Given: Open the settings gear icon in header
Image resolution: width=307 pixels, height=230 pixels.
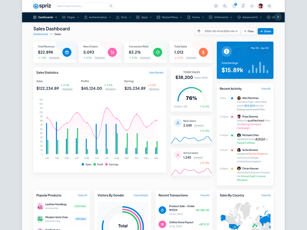Looking at the screenshot, I should coord(269,6).
